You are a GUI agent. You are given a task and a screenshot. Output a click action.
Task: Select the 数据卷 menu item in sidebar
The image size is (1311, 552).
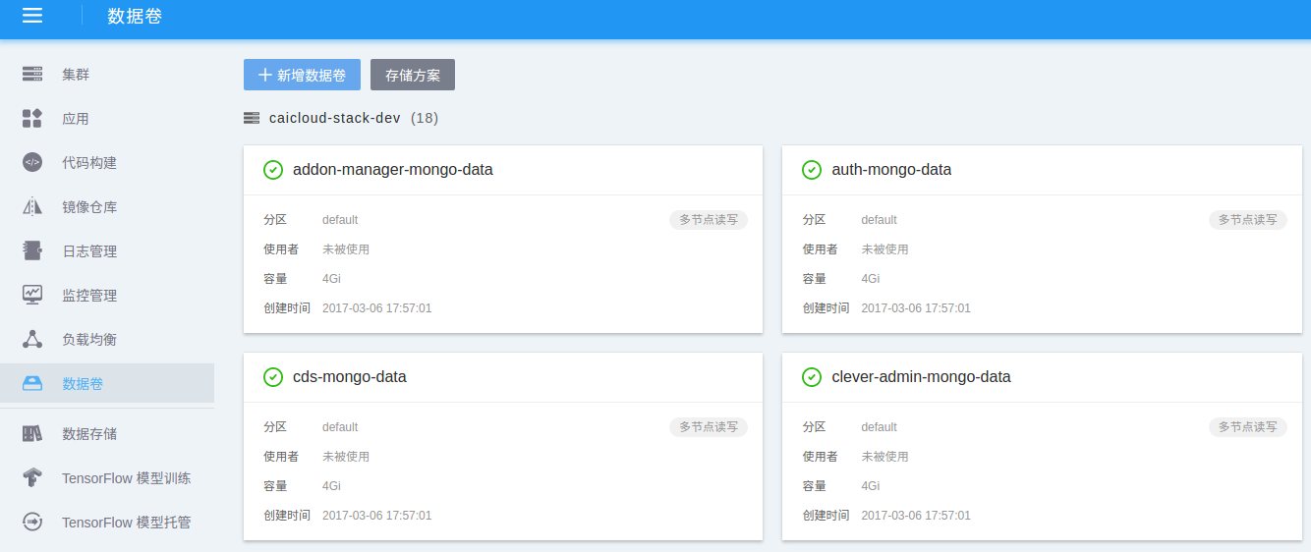click(83, 384)
